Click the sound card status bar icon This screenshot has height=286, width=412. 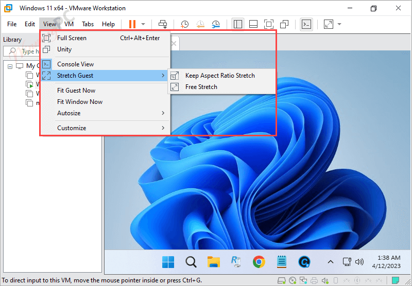tap(325, 280)
